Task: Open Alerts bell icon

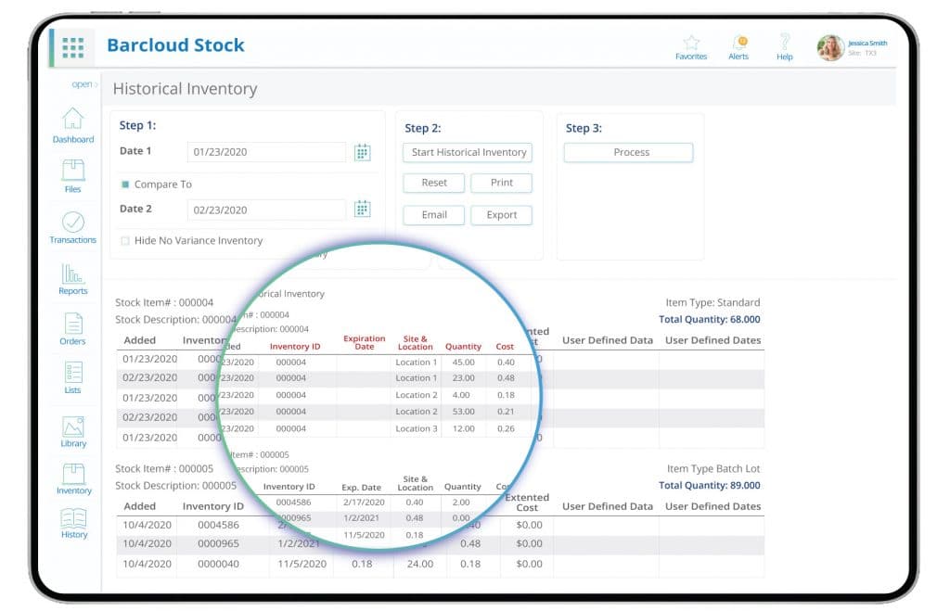Action: (739, 43)
